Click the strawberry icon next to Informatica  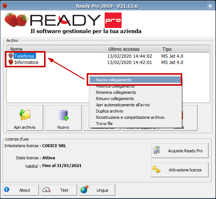(11, 62)
